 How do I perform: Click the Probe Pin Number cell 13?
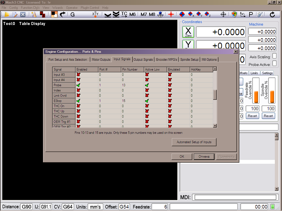tap(132, 85)
